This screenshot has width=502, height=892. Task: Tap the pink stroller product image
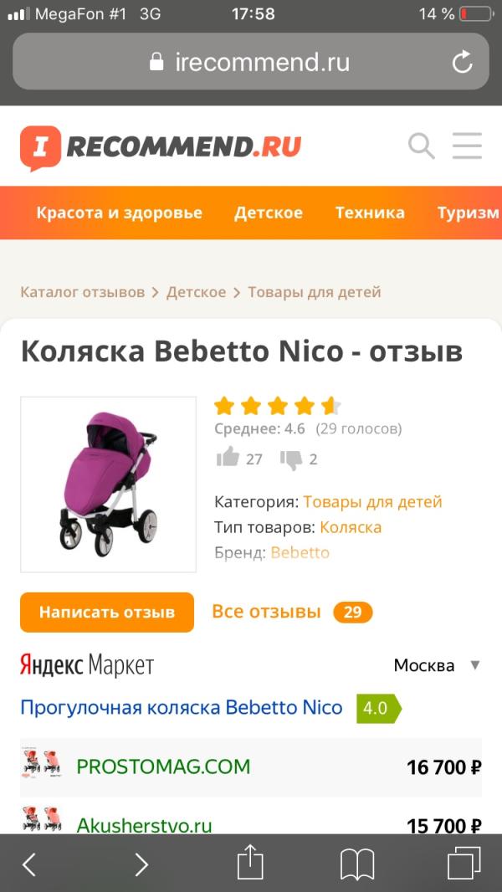point(109,484)
